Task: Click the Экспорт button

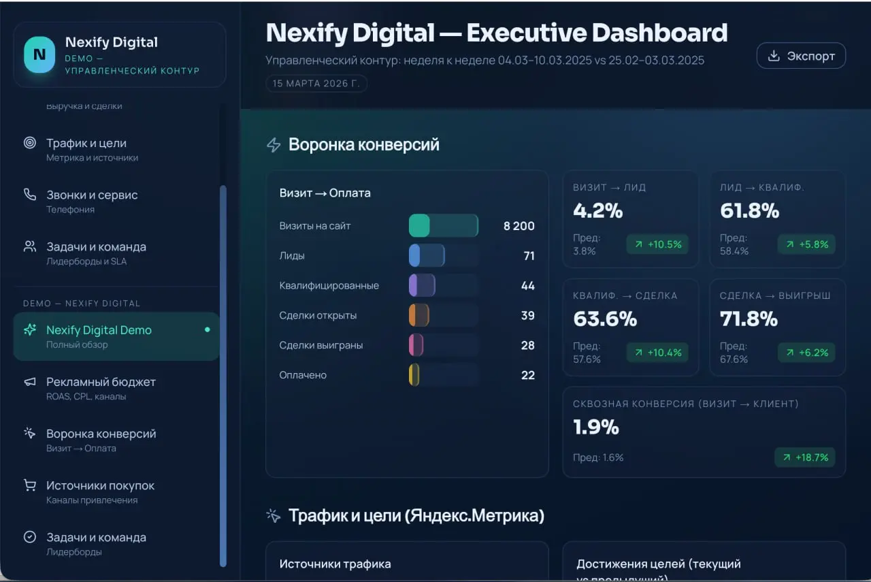Action: pyautogui.click(x=801, y=56)
